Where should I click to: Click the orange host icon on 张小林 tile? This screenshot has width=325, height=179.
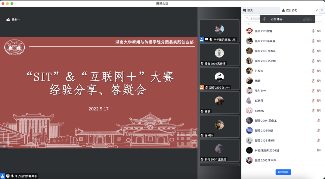point(202,87)
